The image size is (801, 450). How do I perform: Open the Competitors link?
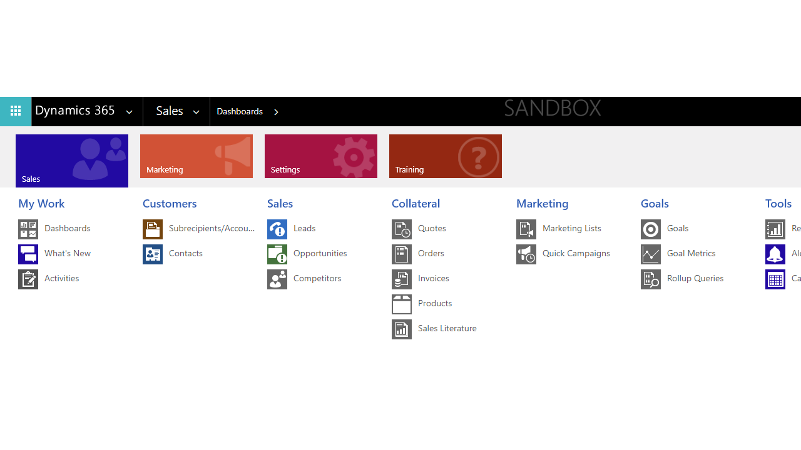click(317, 278)
